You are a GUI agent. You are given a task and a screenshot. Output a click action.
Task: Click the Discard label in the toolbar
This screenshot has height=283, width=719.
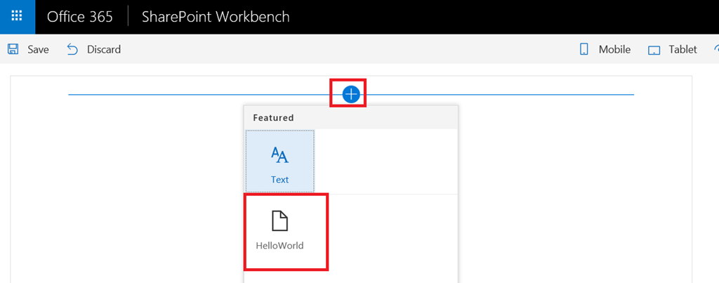click(x=104, y=50)
